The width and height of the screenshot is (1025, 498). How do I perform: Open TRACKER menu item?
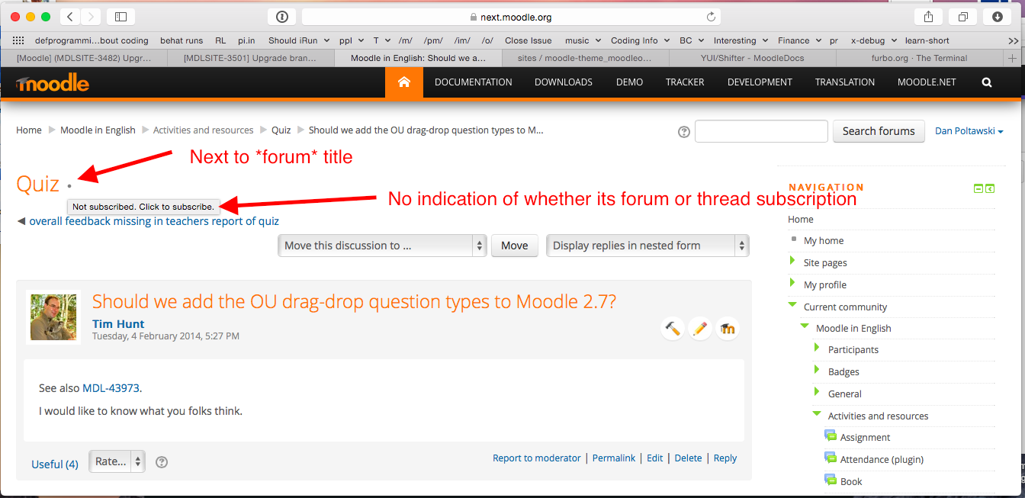(685, 82)
